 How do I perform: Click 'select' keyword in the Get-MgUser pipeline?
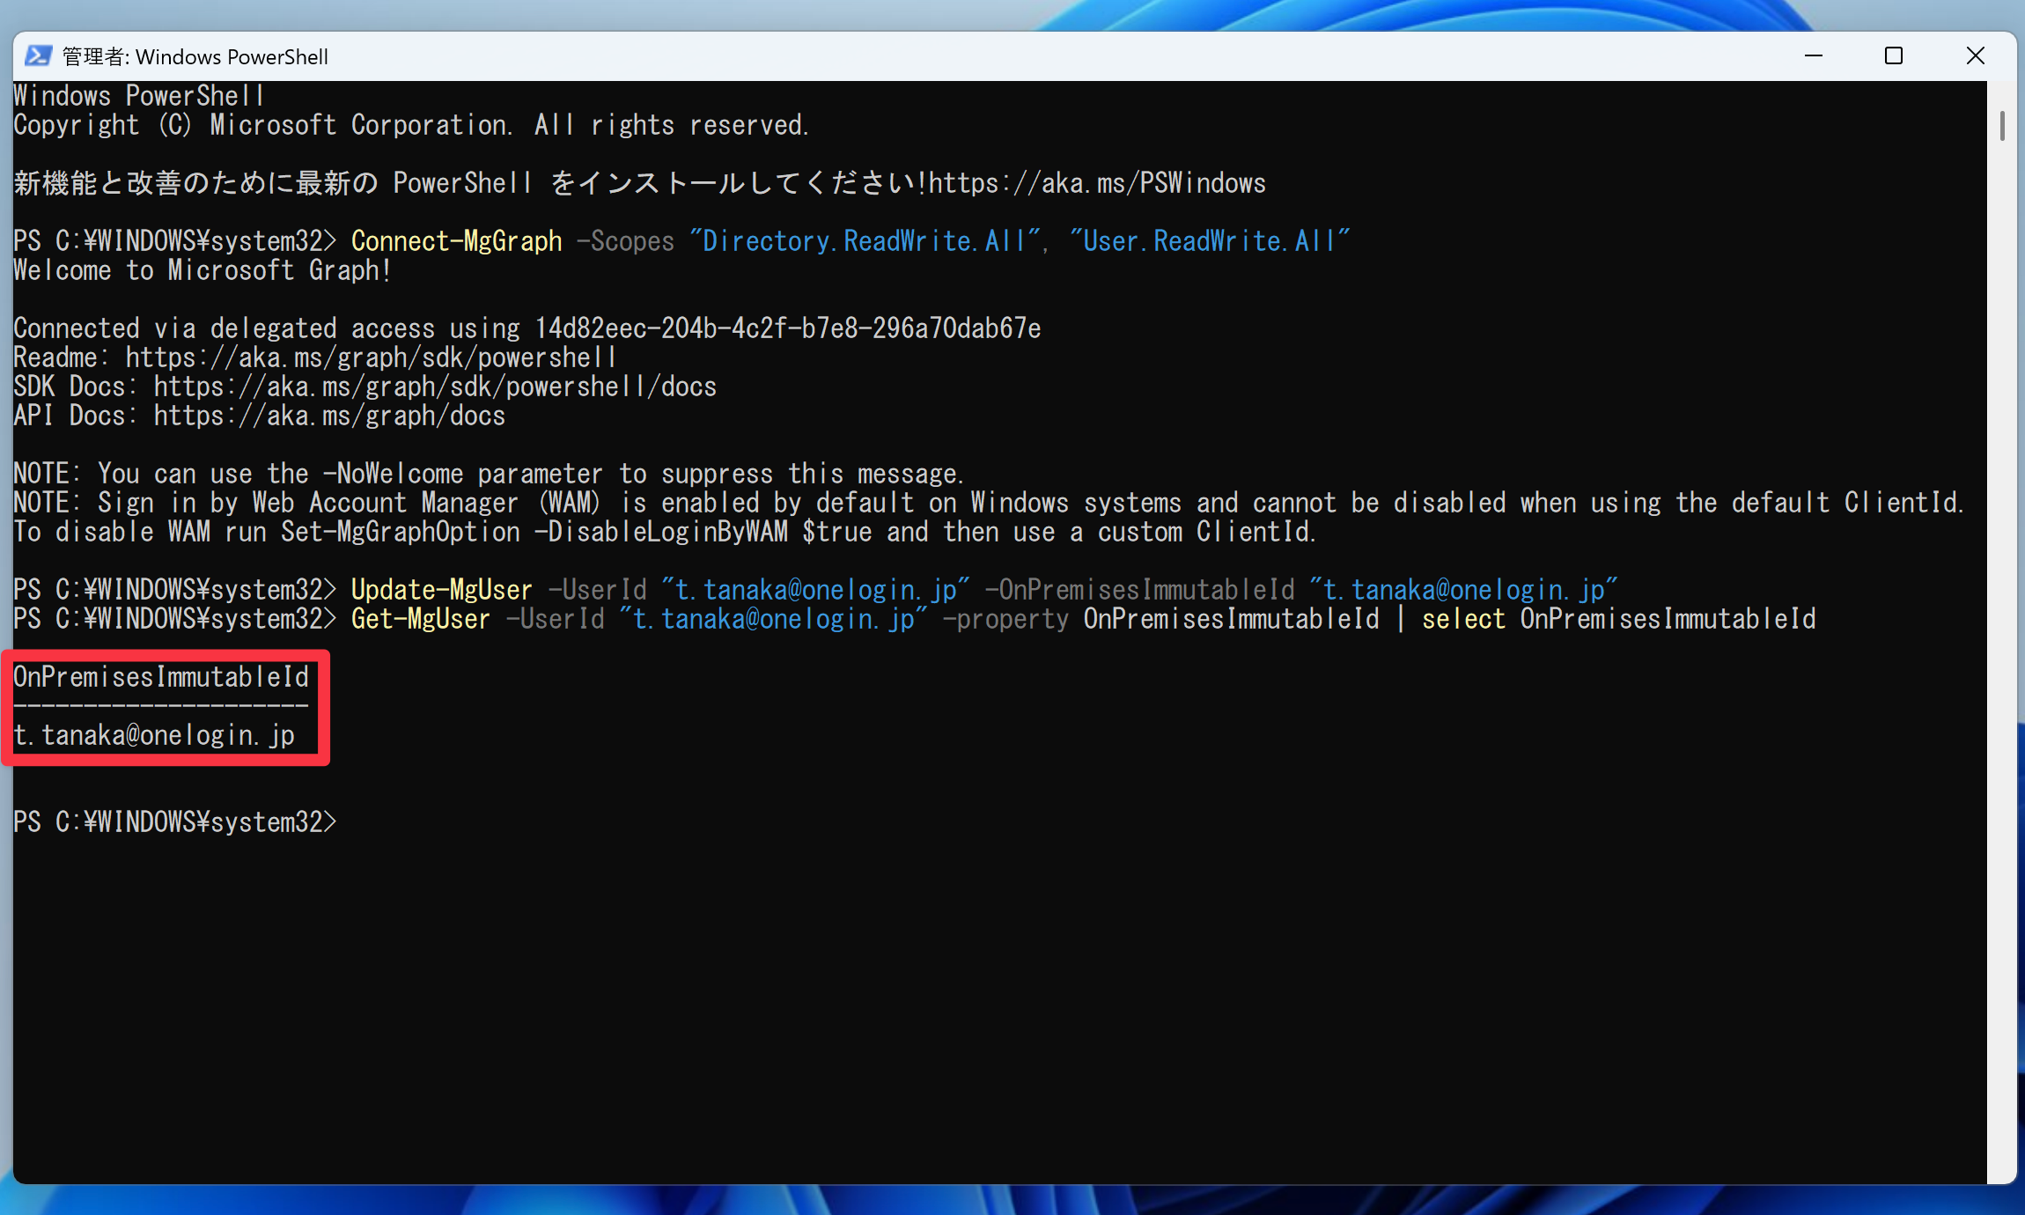click(x=1464, y=619)
